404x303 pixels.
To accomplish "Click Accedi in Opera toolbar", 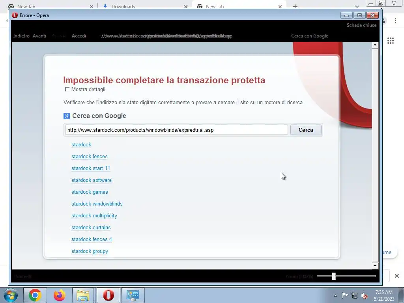I will click(x=79, y=36).
